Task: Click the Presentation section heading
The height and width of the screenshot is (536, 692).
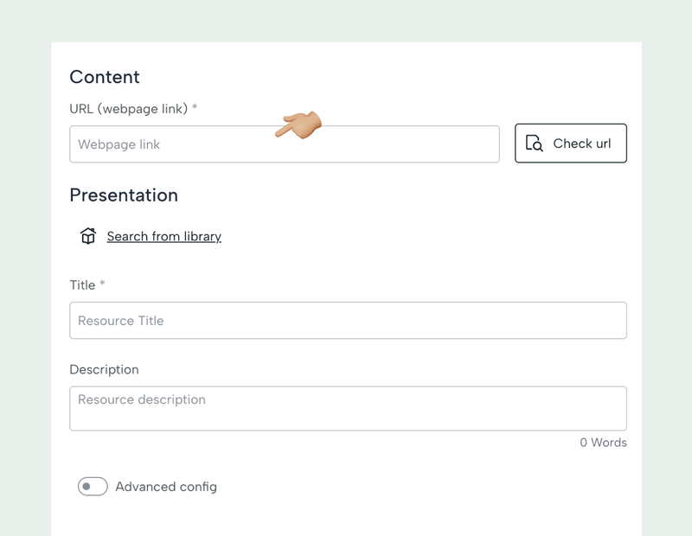Action: coord(124,195)
